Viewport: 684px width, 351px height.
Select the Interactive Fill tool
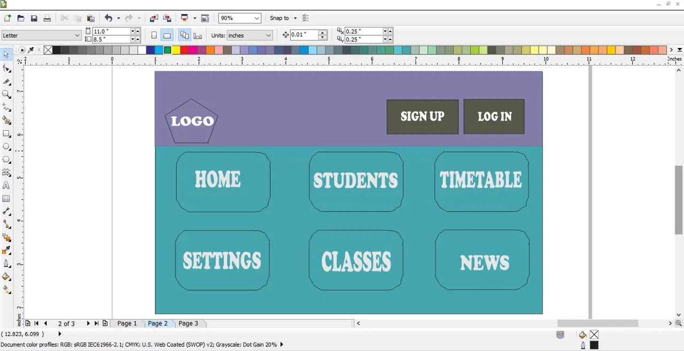pos(6,290)
